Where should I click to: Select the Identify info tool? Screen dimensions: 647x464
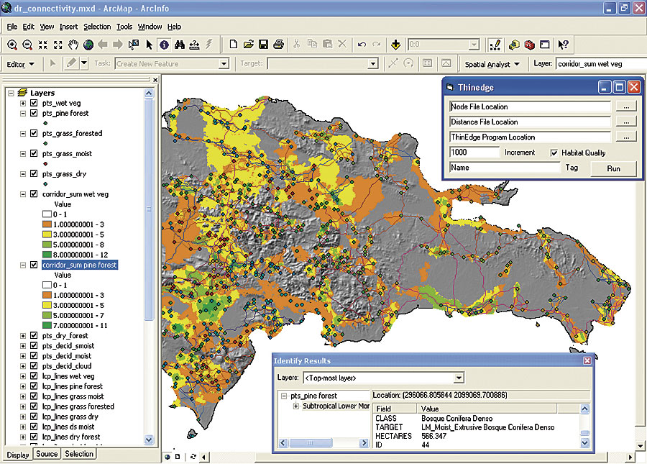click(x=164, y=45)
